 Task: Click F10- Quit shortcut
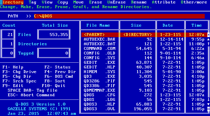54,86
